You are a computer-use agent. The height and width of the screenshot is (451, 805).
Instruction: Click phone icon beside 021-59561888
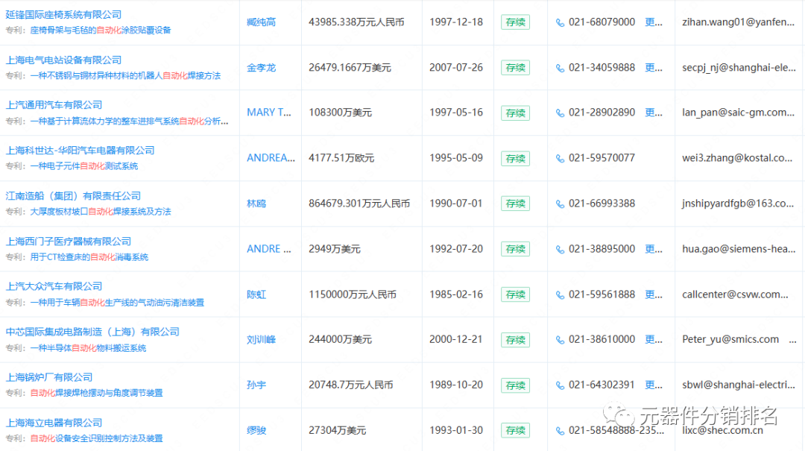point(560,295)
